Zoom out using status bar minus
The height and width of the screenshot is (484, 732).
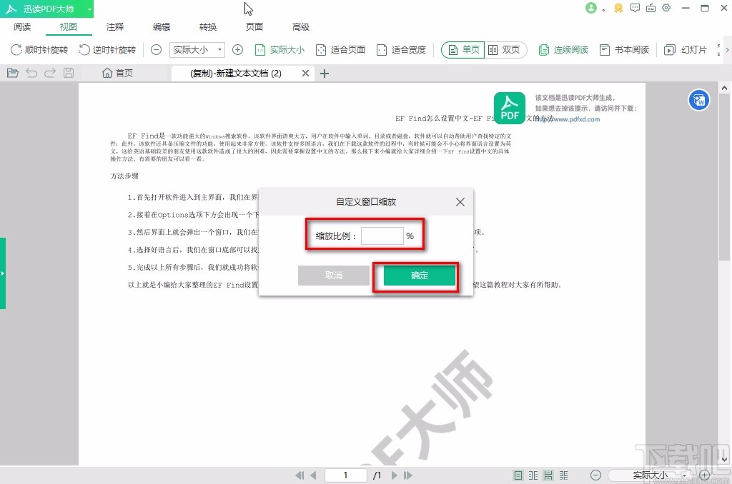(x=595, y=475)
